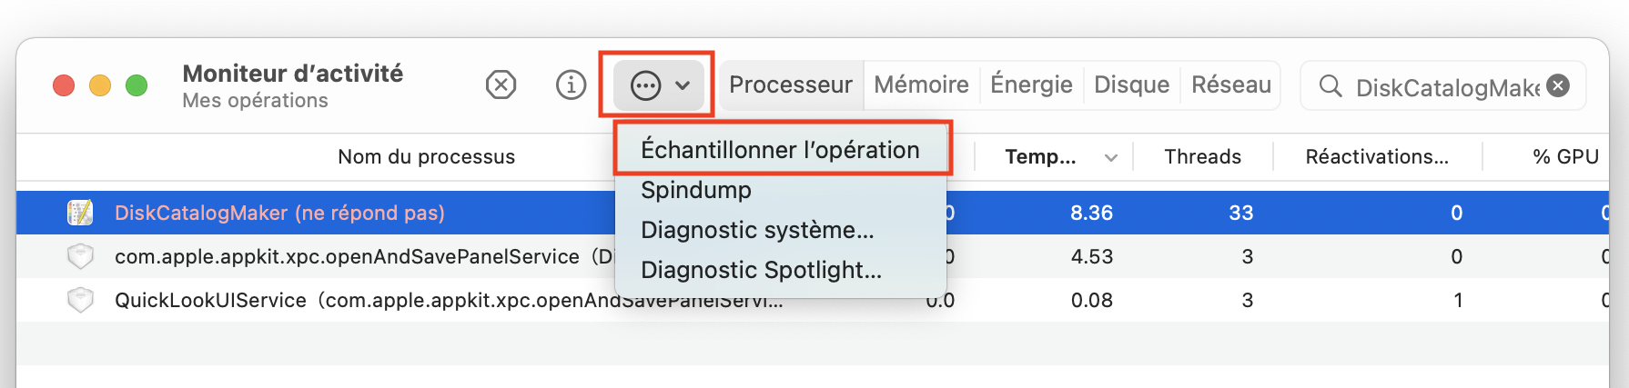This screenshot has width=1629, height=388.
Task: Click the stop process X icon
Action: click(501, 85)
